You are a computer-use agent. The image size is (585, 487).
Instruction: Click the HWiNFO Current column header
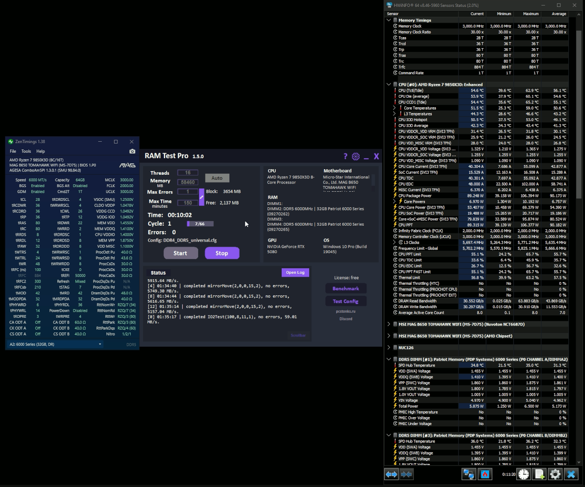coord(472,14)
